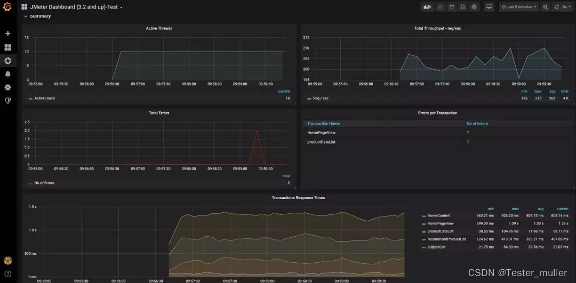Click the dashboard grid icon beside title
Screen dimensions: 576x283
pos(24,7)
